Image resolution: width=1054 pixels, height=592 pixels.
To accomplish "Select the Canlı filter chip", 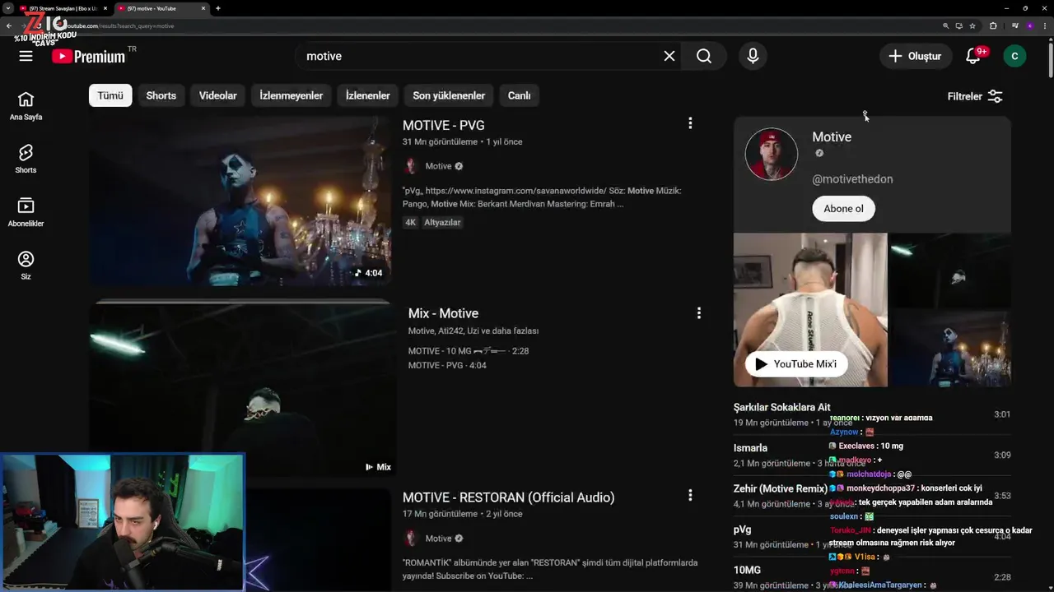I will [520, 95].
